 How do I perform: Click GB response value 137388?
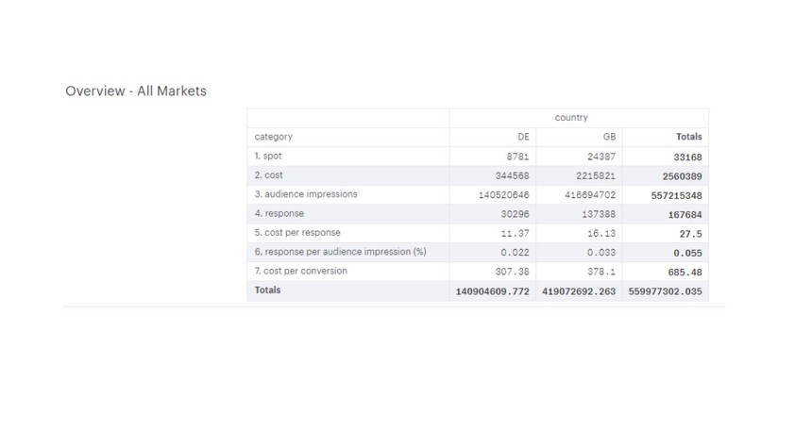(601, 214)
